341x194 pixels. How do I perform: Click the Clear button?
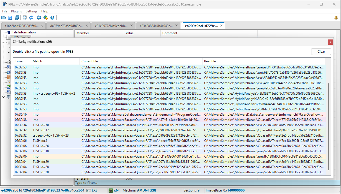(321, 52)
